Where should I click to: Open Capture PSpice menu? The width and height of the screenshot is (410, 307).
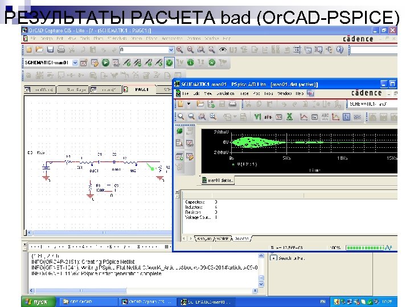pos(151,39)
